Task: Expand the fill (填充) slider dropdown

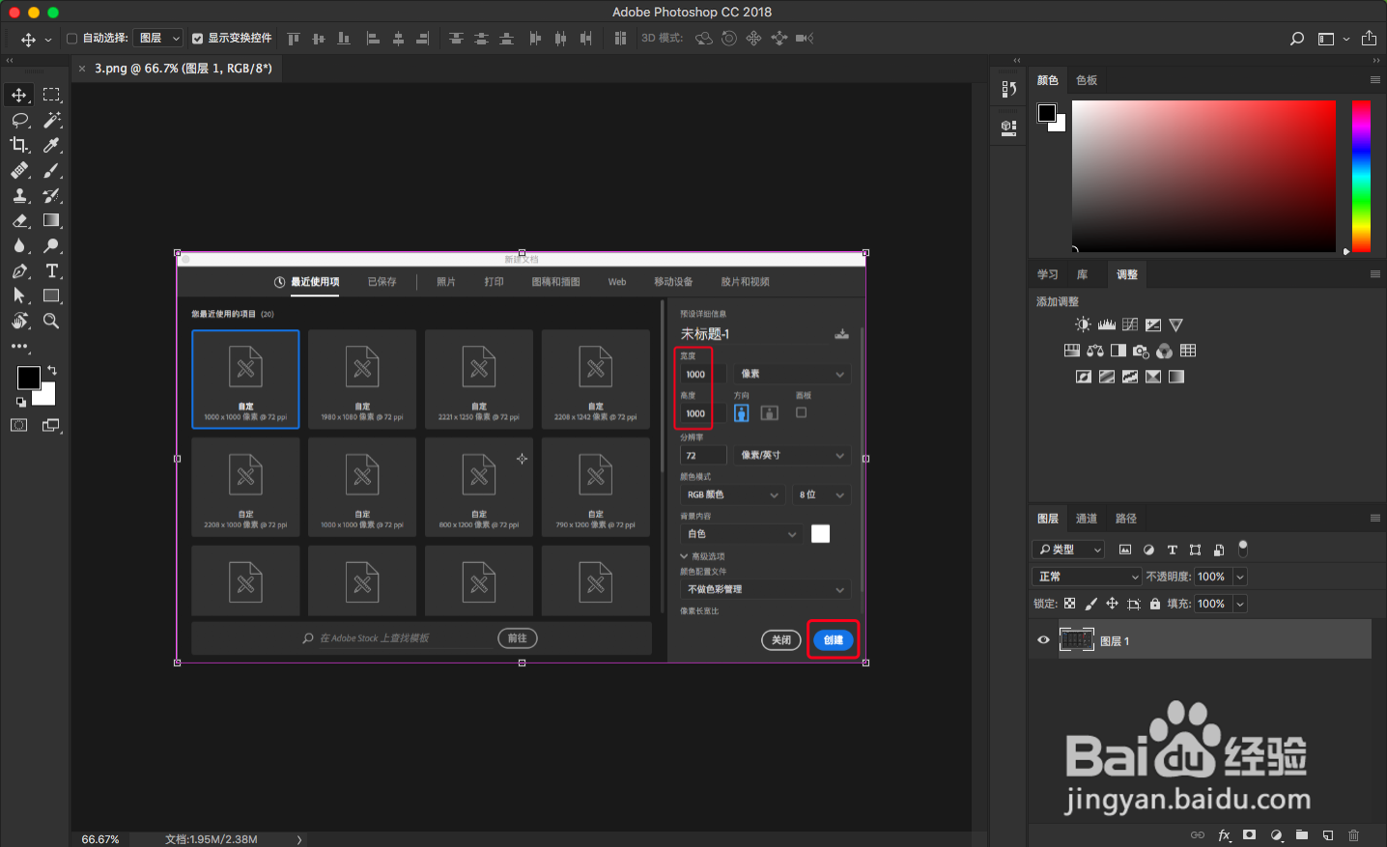Action: 1240,604
